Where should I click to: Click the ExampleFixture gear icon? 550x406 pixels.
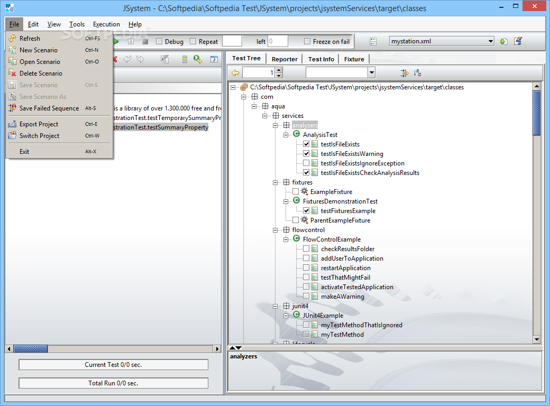(x=305, y=191)
